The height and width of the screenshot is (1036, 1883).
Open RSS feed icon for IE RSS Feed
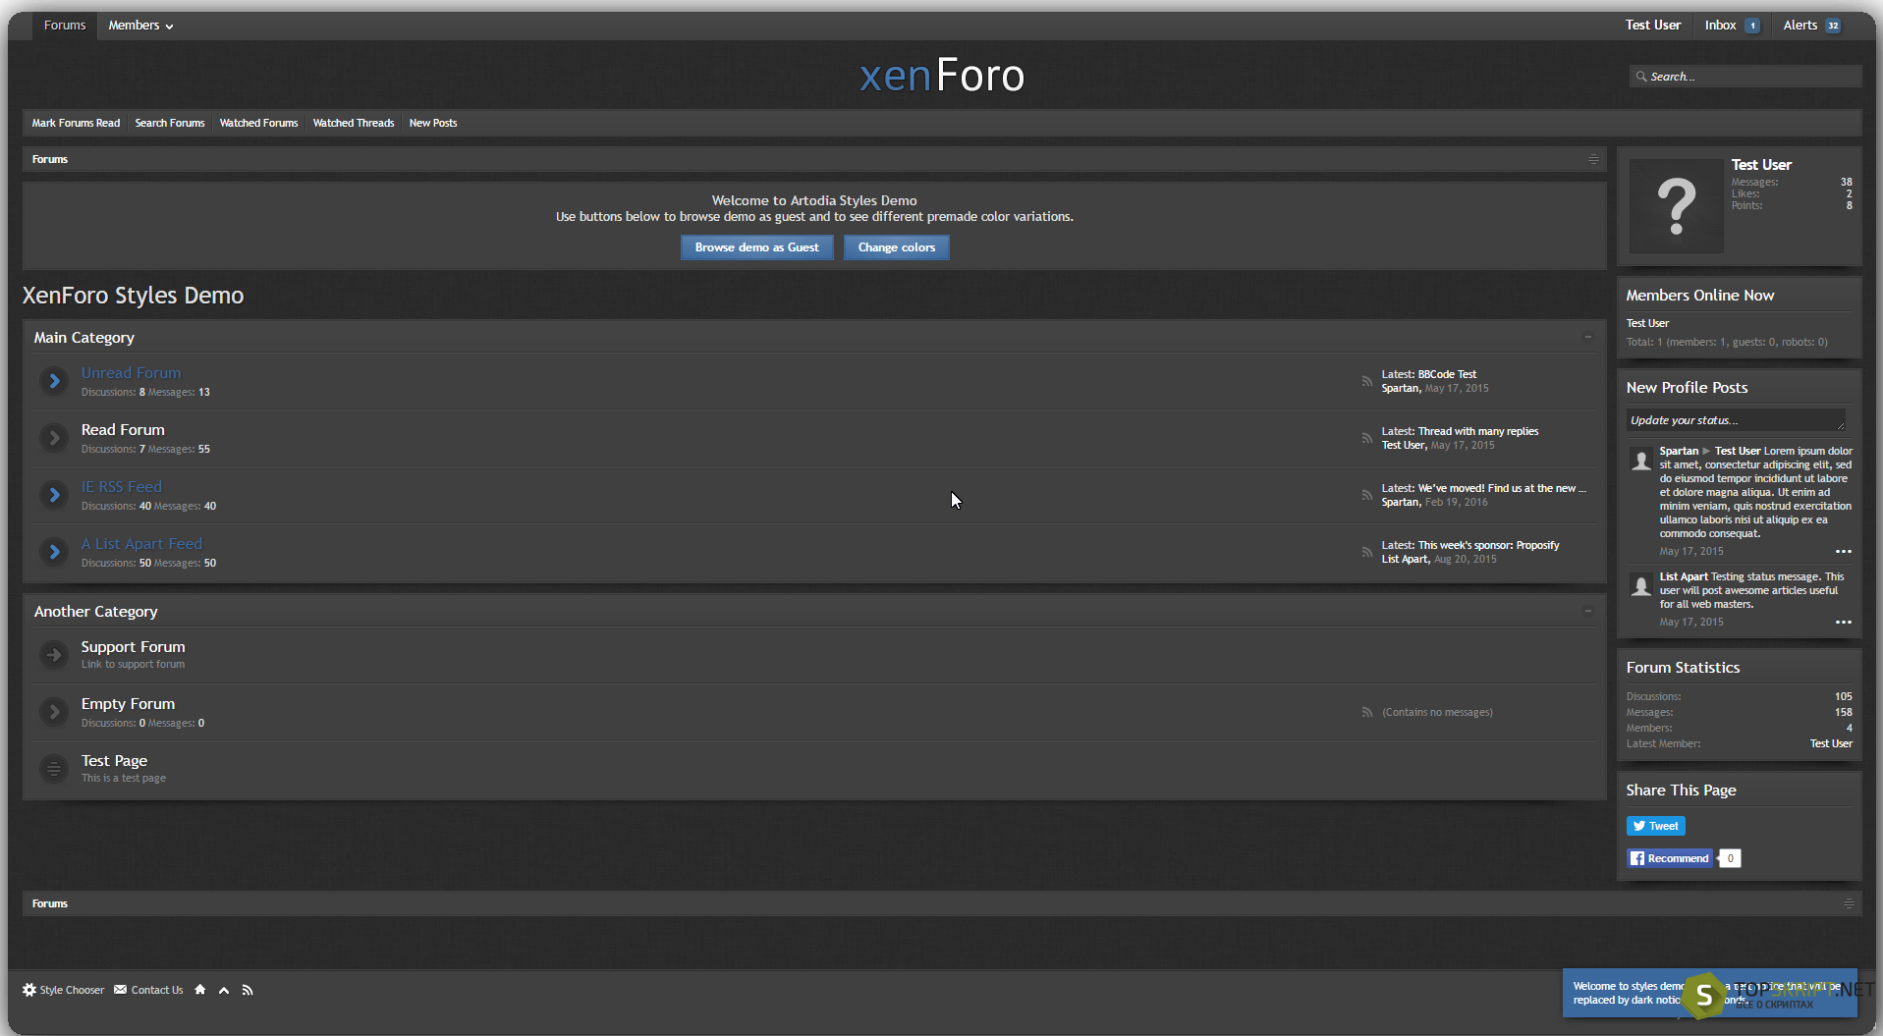pyautogui.click(x=1366, y=495)
